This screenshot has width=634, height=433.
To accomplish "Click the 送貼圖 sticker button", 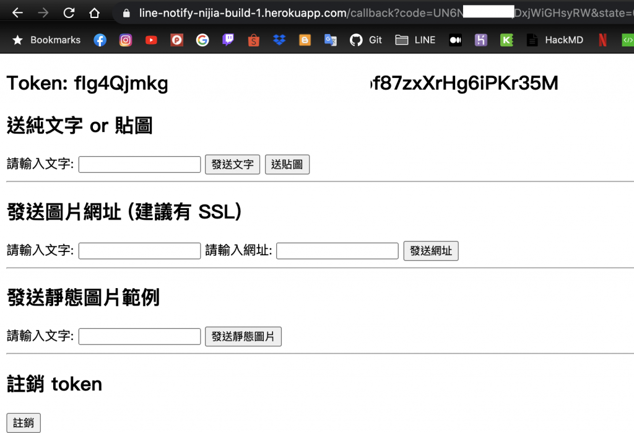I will [287, 164].
